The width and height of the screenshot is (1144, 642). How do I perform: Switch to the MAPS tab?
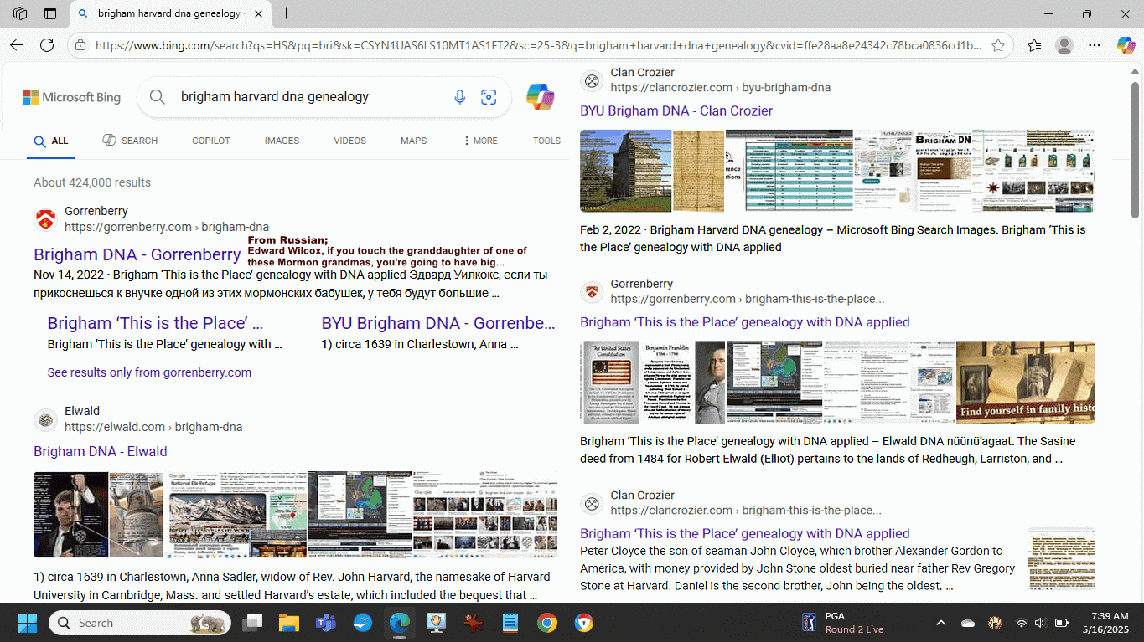(413, 141)
